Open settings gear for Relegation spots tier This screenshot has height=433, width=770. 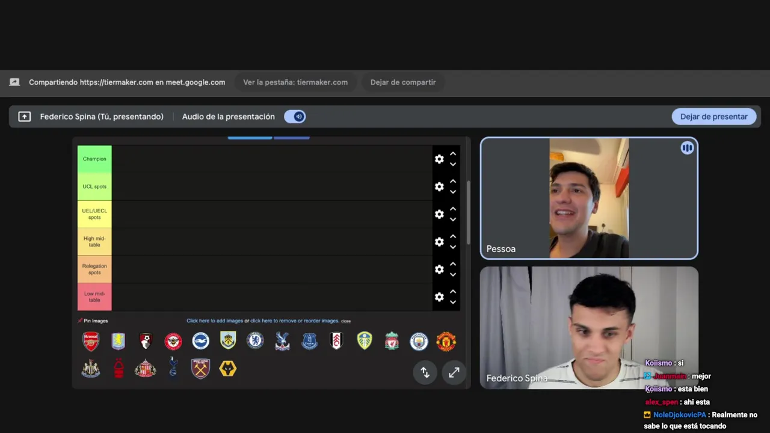[439, 269]
